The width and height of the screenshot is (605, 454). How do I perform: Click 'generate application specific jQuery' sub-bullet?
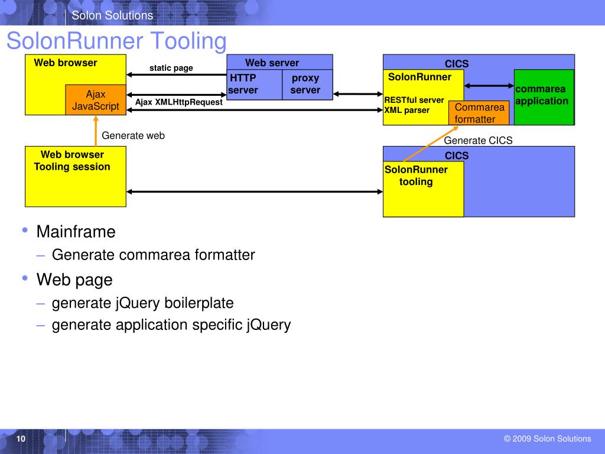tap(171, 325)
